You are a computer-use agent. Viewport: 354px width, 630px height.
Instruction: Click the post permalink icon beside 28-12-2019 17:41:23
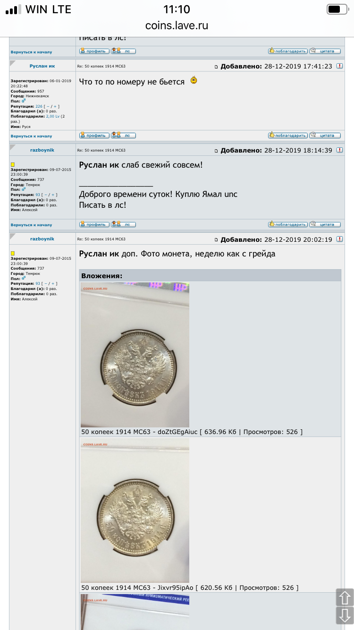point(217,67)
